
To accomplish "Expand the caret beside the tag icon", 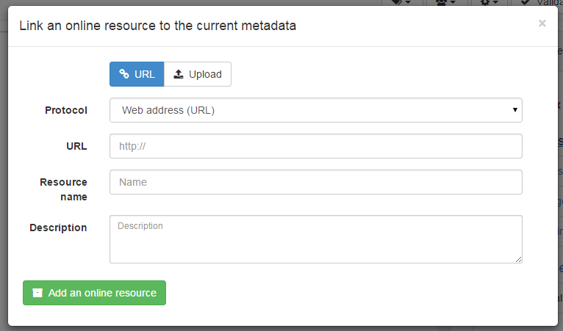I will pos(408,2).
